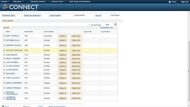Tick the checkbox for PEGGY LARMORE
Screen dimensions: 190x107
(4, 59)
